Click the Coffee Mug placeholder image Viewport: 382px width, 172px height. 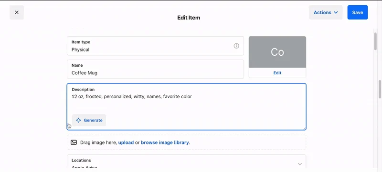click(277, 52)
